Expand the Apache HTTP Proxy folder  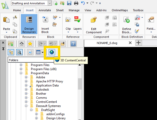[x=26, y=81]
